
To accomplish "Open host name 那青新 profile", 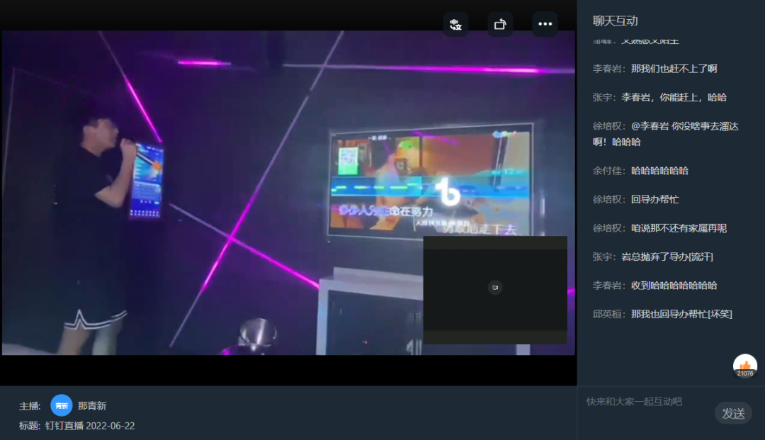I will (92, 406).
